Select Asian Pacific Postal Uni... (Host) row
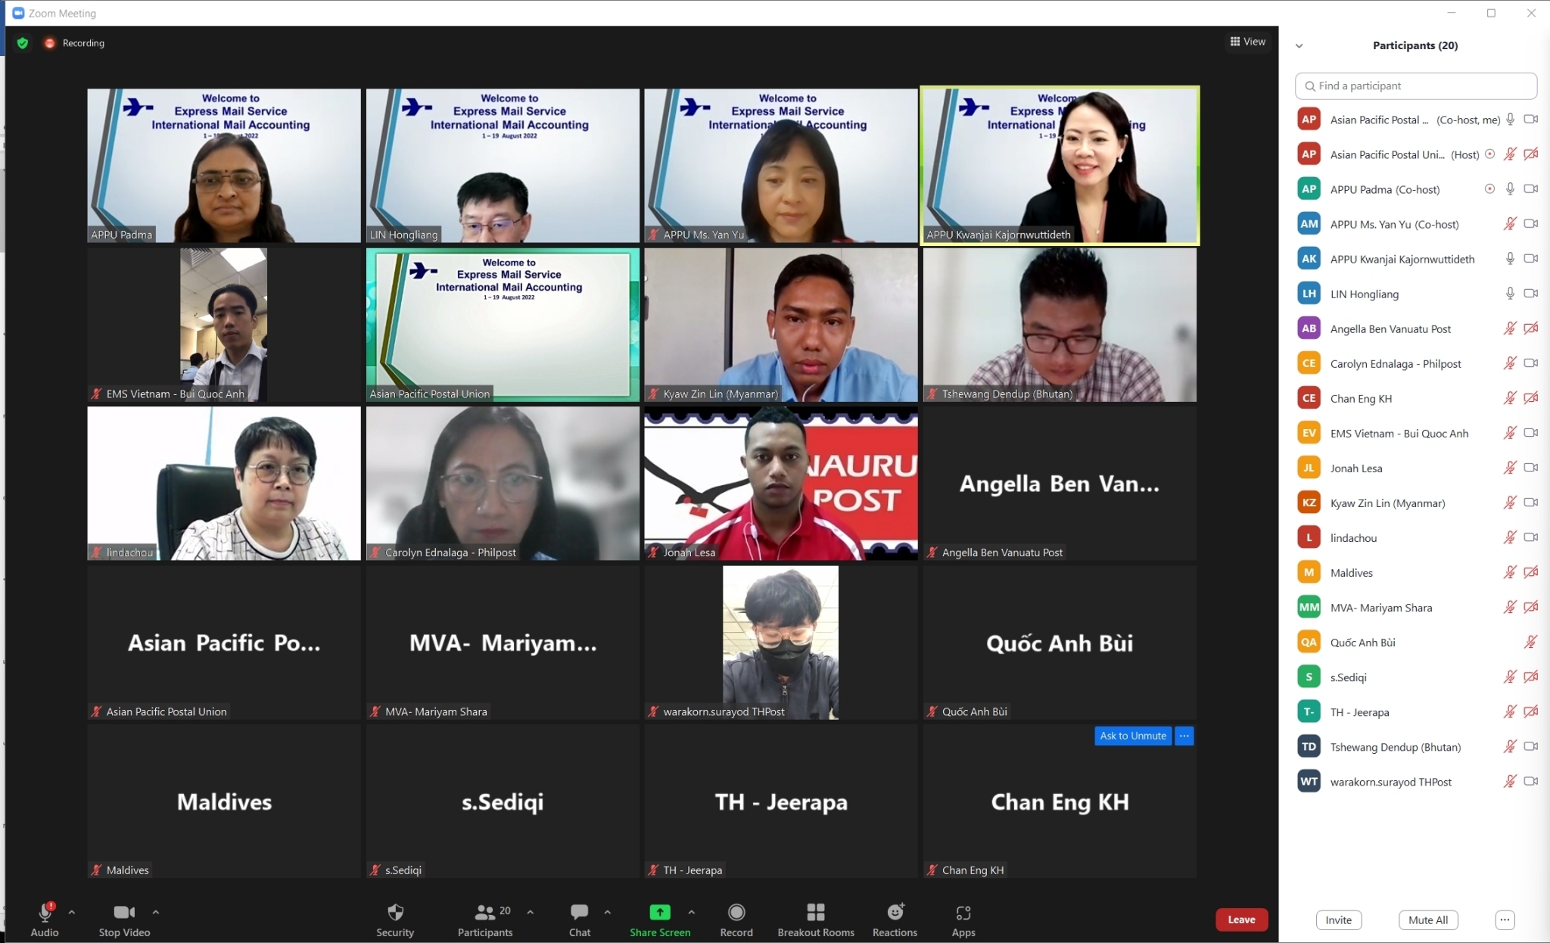Viewport: 1550px width, 943px height. 1416,154
